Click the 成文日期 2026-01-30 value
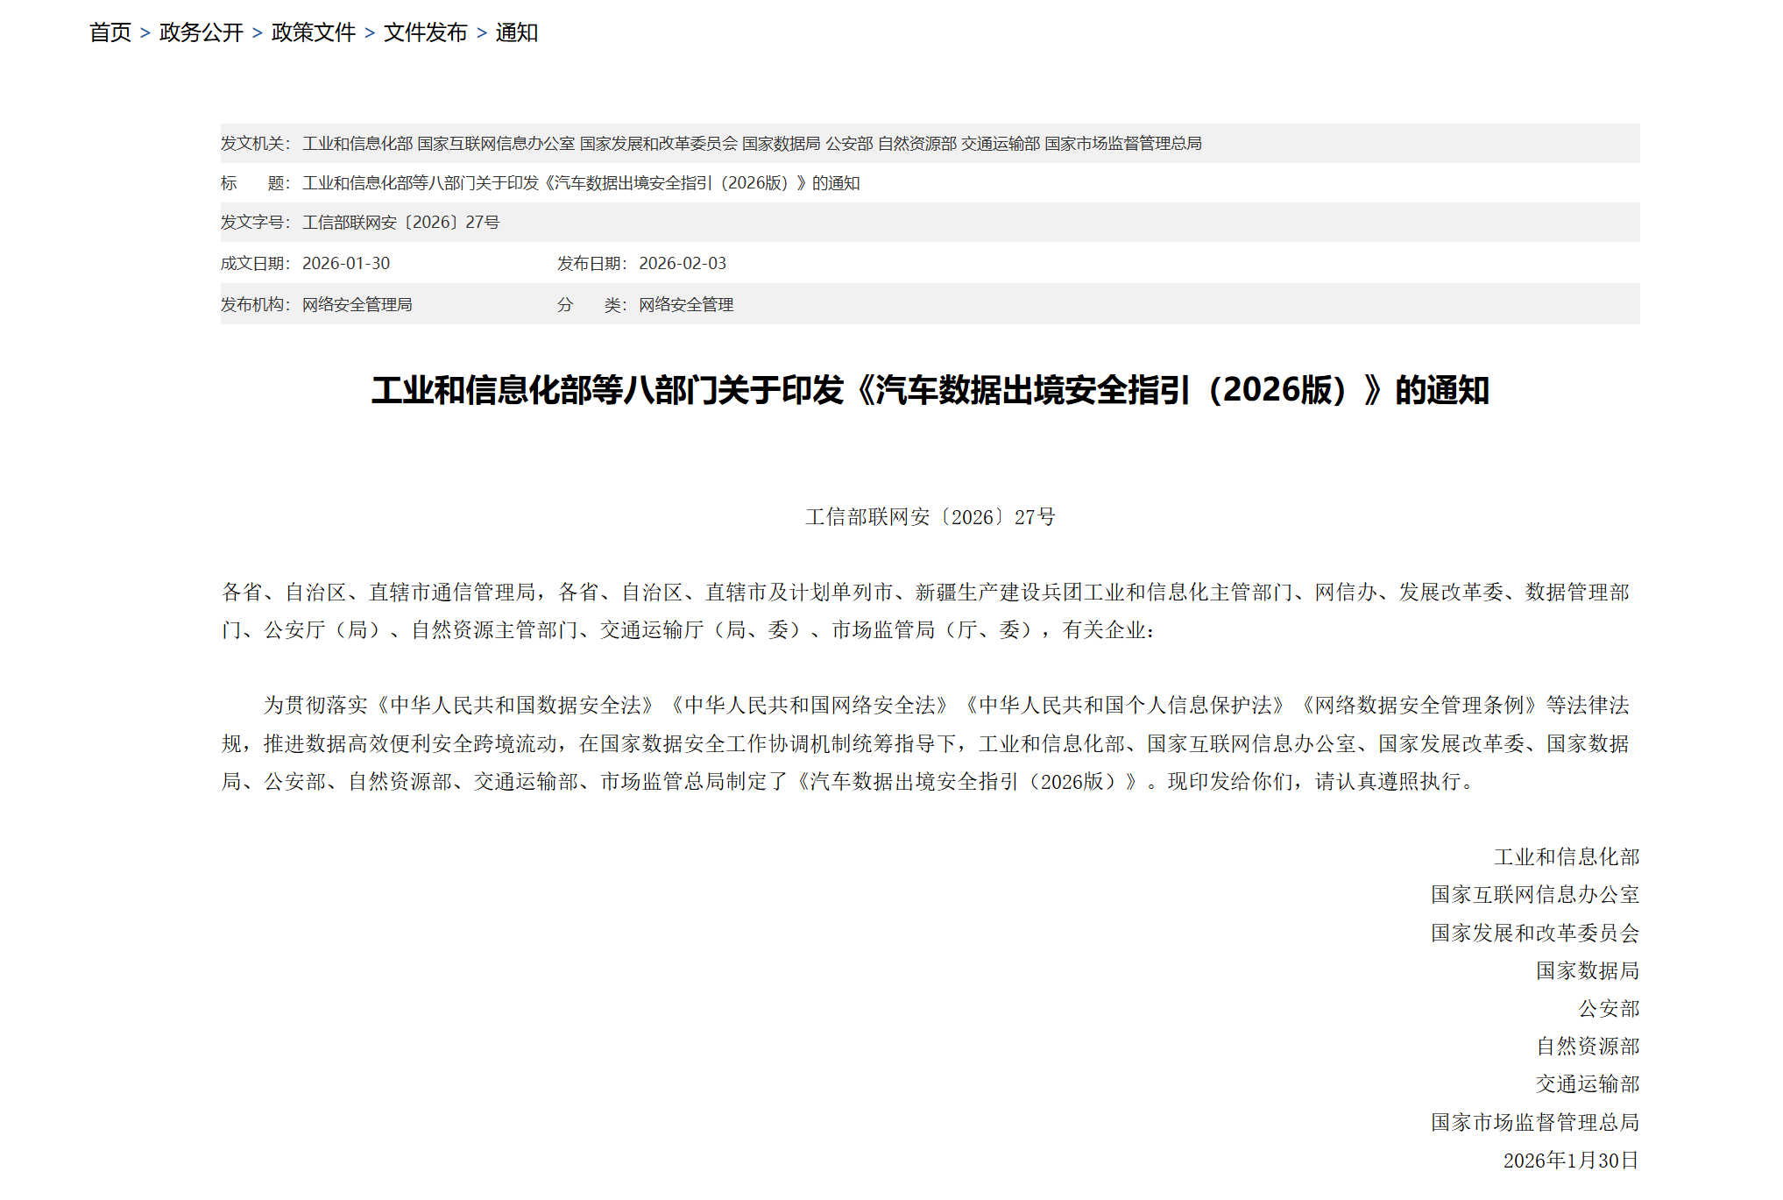1783x1200 pixels. tap(345, 263)
